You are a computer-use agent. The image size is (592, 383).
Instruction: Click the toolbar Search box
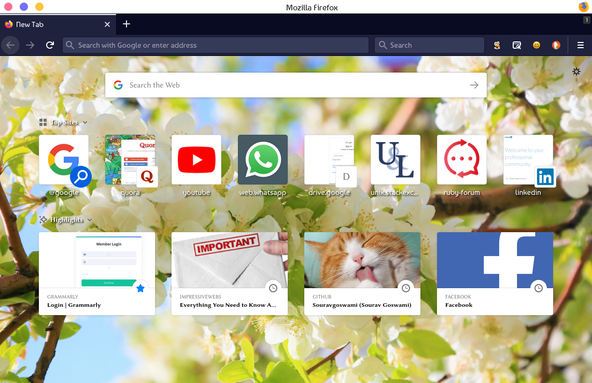coord(429,45)
